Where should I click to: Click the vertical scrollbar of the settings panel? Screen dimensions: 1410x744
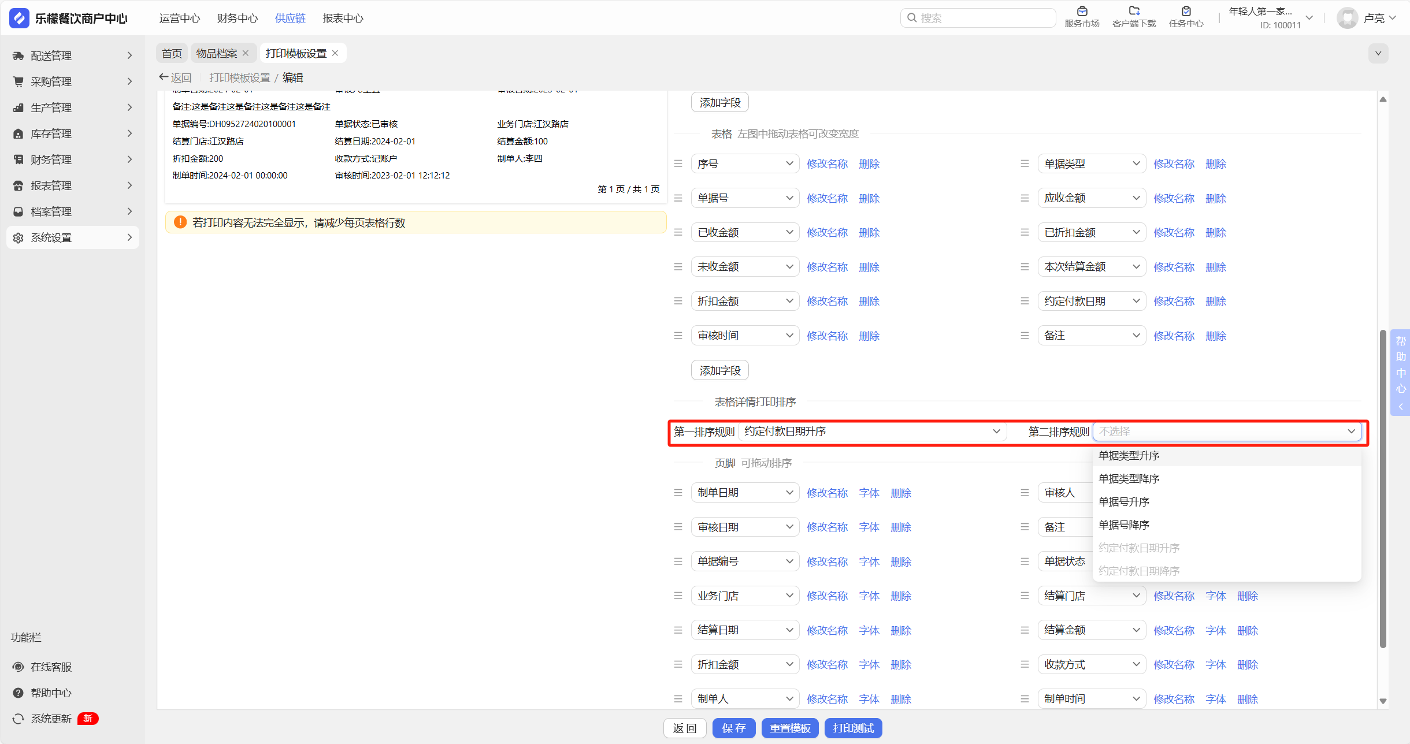[x=1382, y=488]
